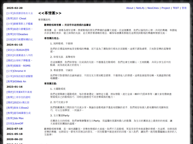
Task: Open the [技術] LibreOff article link
Action: coord(15,123)
